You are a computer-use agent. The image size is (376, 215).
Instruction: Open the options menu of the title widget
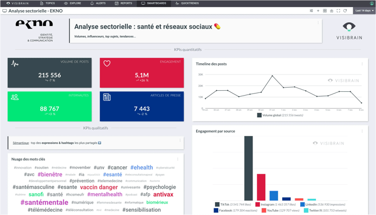coord(318,23)
